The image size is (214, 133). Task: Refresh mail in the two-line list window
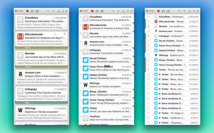click(x=97, y=11)
